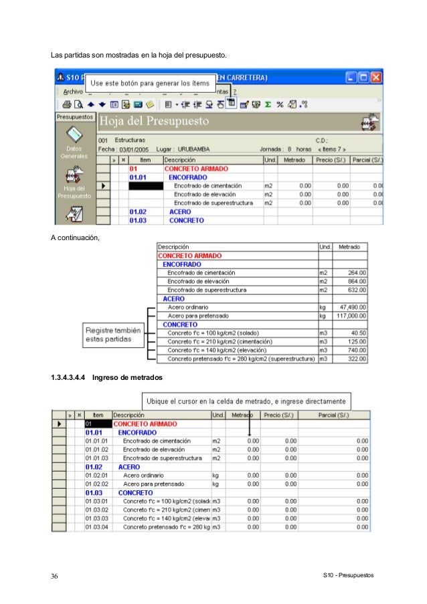Select the Concreto f'c = 100 kg/cm2 (solado) row in the middle table
This screenshot has width=427, height=604.
[x=262, y=333]
